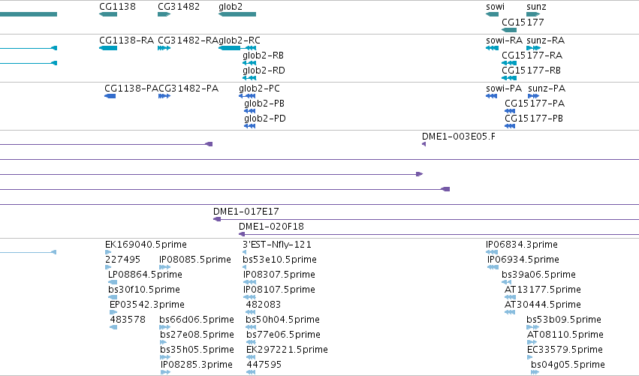639x376 pixels.
Task: Click transcript glob2-RD label
Action: pyautogui.click(x=264, y=71)
